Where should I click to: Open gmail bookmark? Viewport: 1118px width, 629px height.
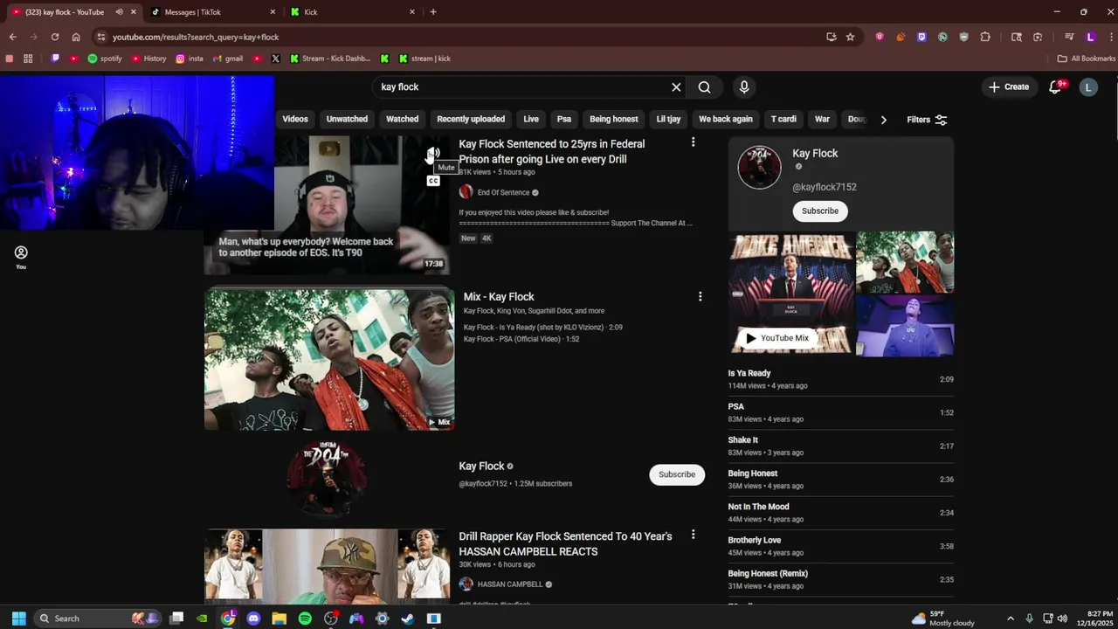point(227,59)
